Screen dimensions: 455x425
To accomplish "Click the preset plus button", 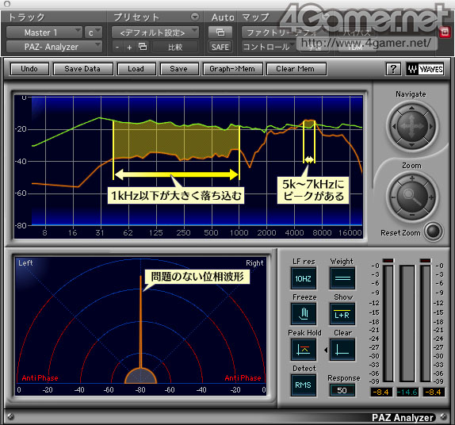I will [x=129, y=47].
